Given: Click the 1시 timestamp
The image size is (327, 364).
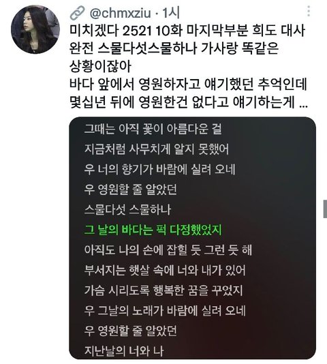Looking at the screenshot, I should tap(171, 13).
